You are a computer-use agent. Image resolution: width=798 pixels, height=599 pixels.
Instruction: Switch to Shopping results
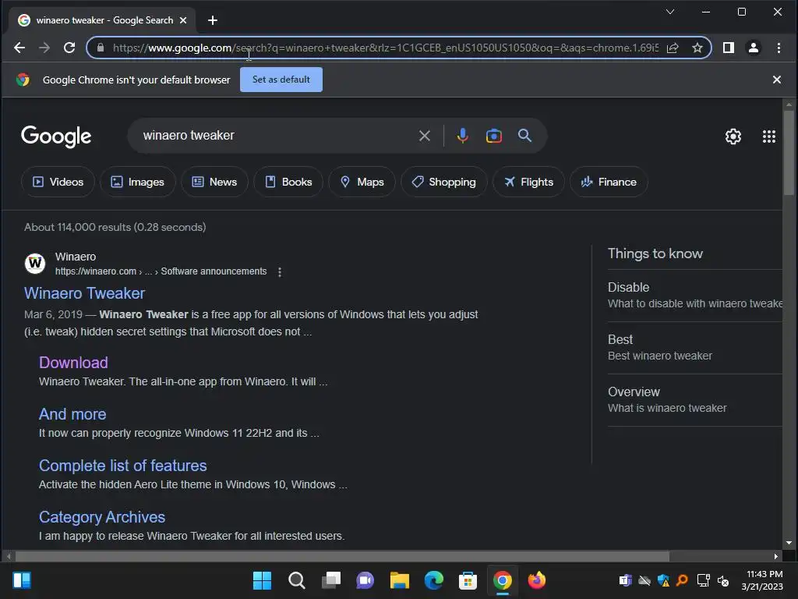coord(443,182)
